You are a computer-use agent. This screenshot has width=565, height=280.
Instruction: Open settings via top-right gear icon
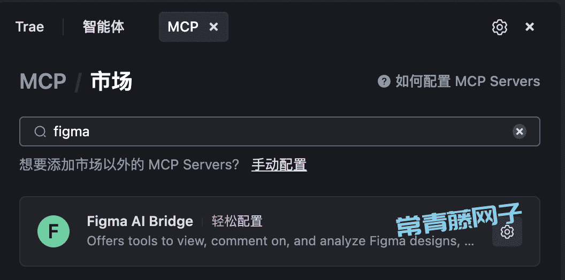(499, 27)
